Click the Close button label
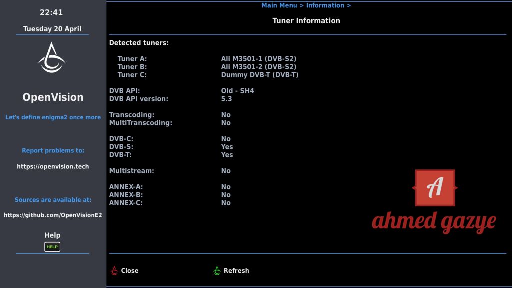This screenshot has height=288, width=512. point(130,270)
